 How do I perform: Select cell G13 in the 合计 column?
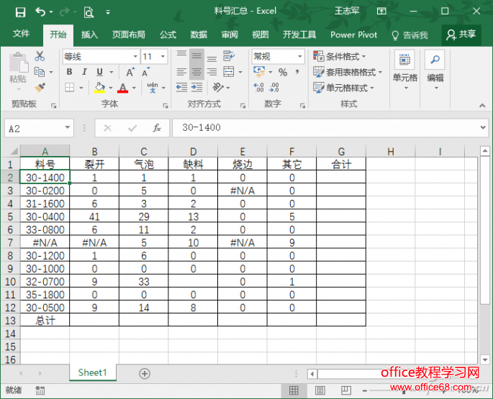click(x=340, y=320)
